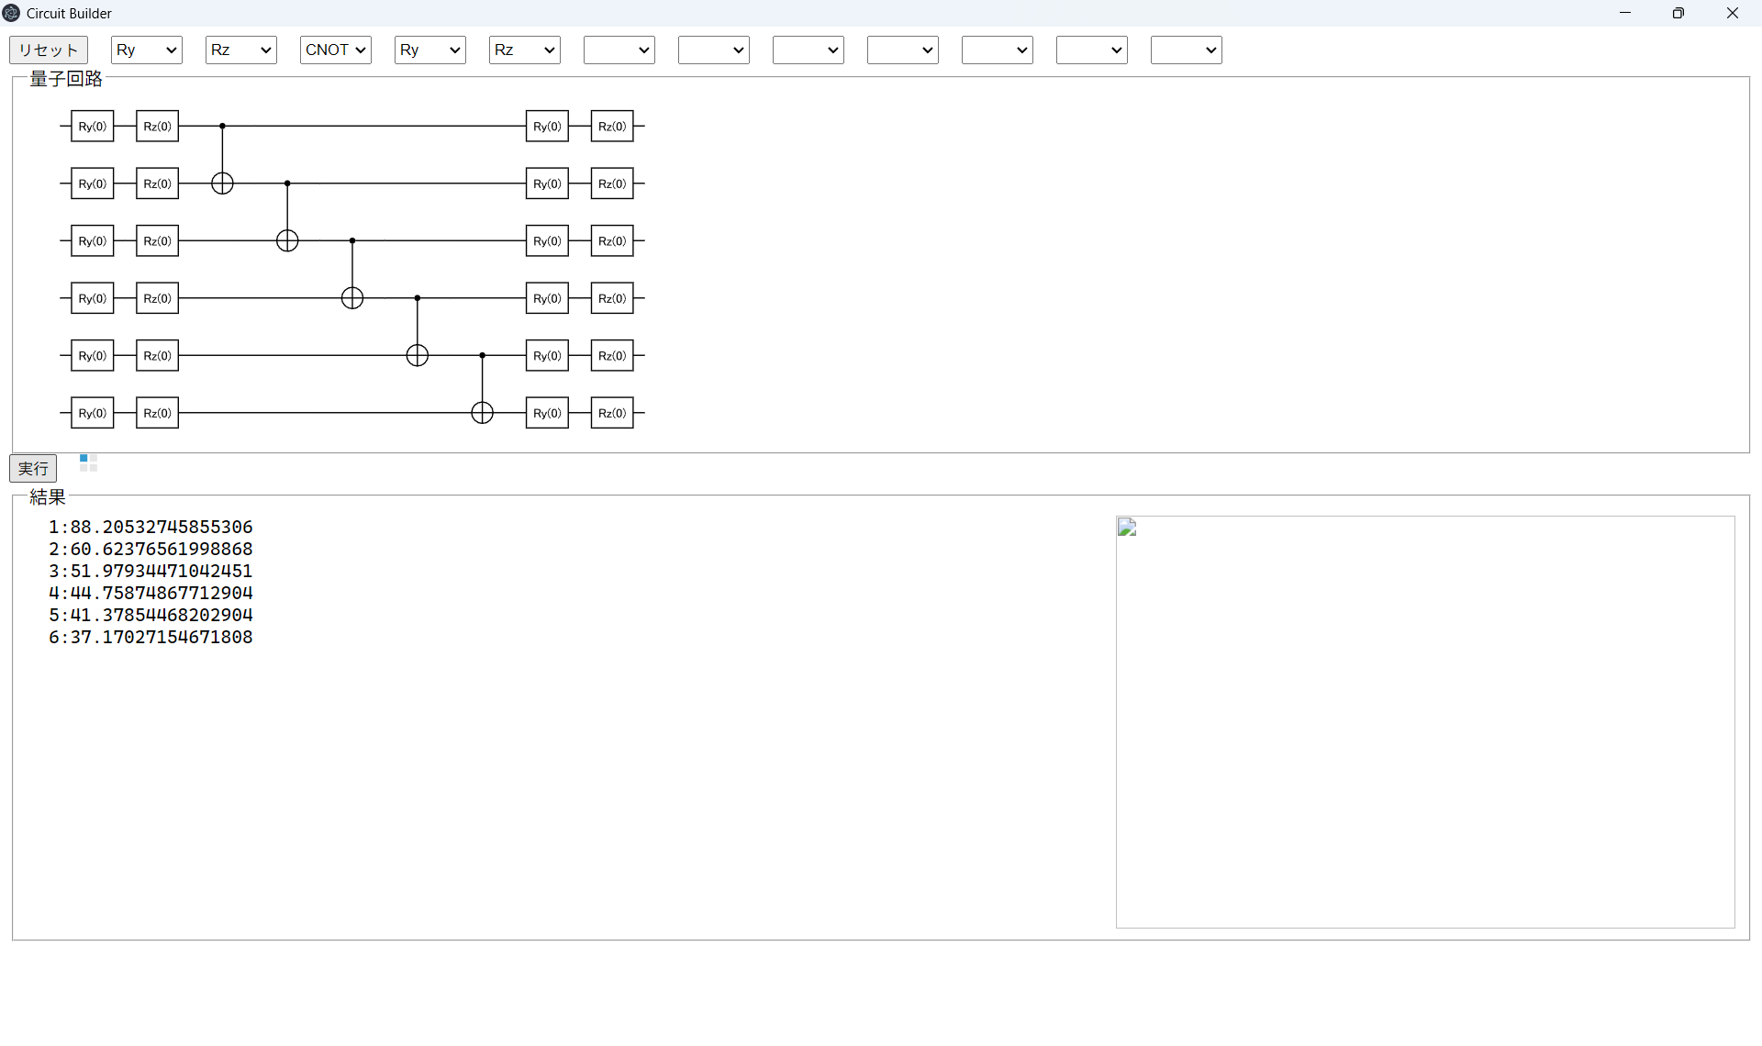Click the Circuit Builder app icon
This screenshot has height=1046, width=1762.
click(x=11, y=13)
